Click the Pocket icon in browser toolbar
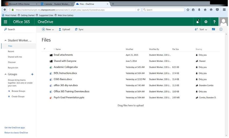The width and height of the screenshot is (229, 138). point(217,10)
